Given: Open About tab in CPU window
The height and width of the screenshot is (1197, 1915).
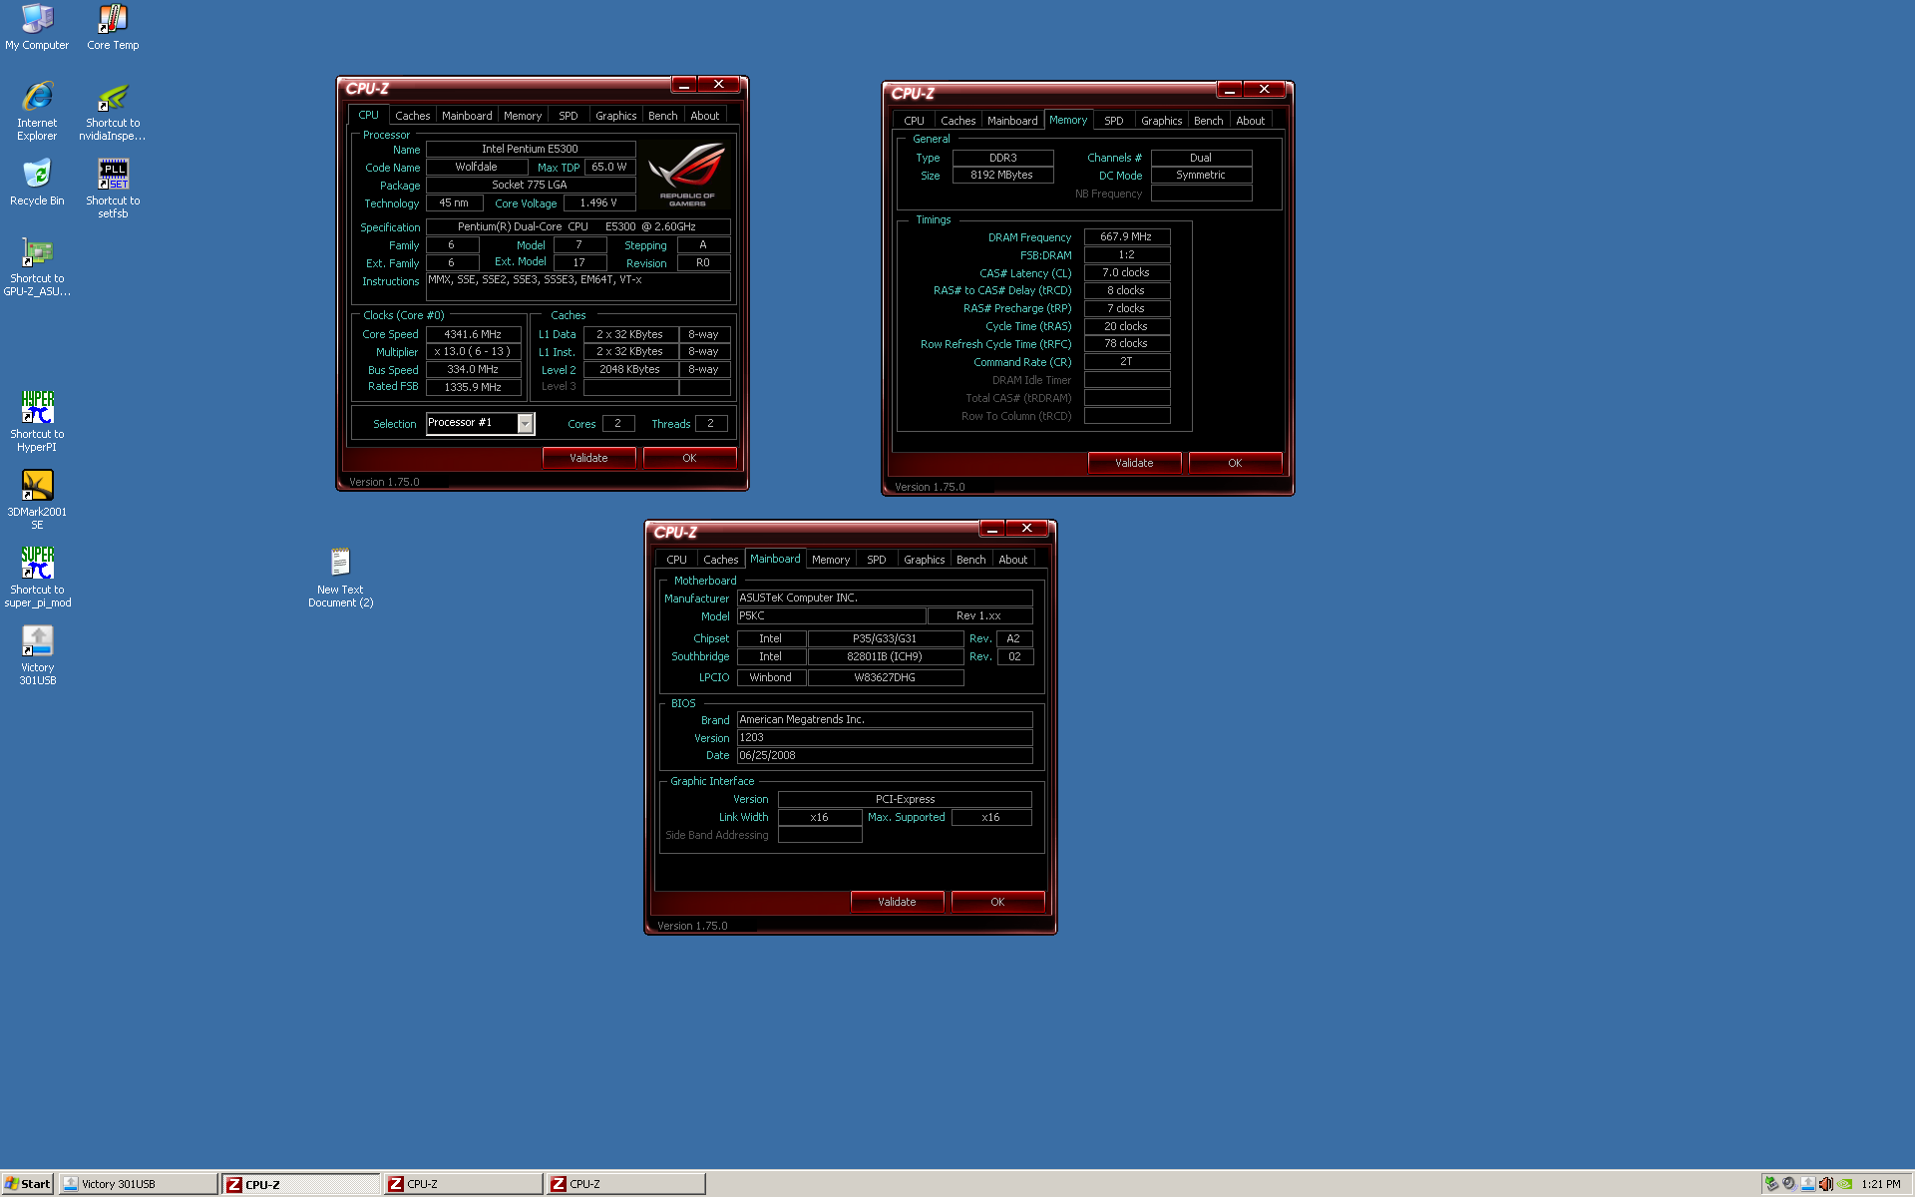Looking at the screenshot, I should click(704, 116).
